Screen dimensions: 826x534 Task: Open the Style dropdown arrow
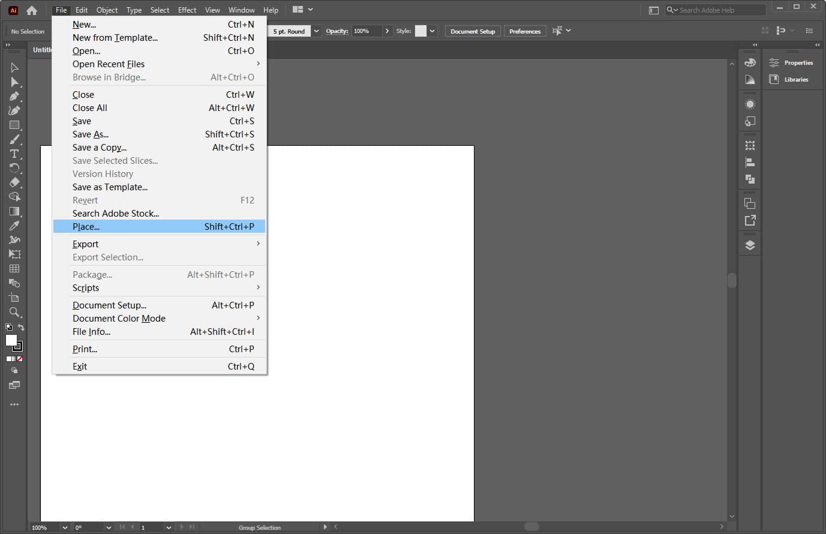pyautogui.click(x=432, y=31)
